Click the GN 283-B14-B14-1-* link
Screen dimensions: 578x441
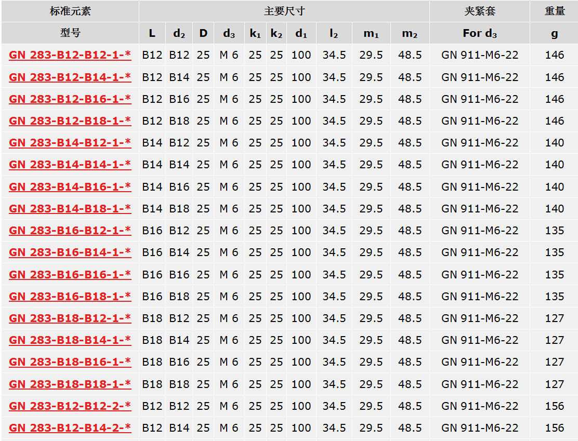coord(70,164)
